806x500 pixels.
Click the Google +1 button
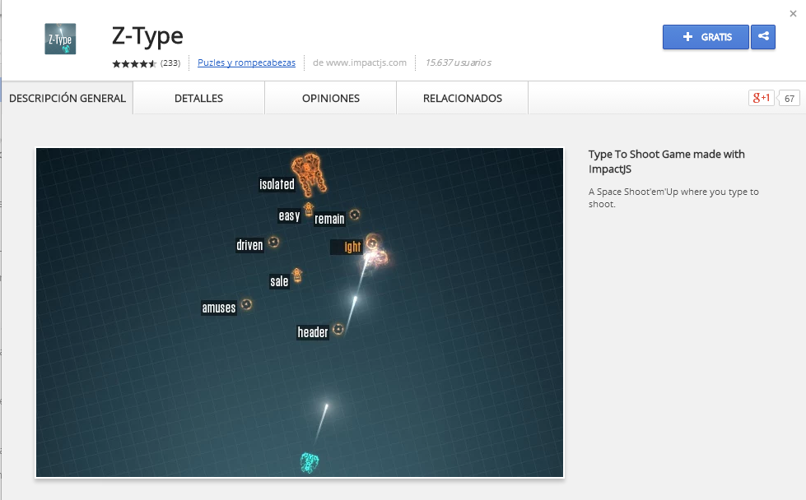[x=762, y=98]
